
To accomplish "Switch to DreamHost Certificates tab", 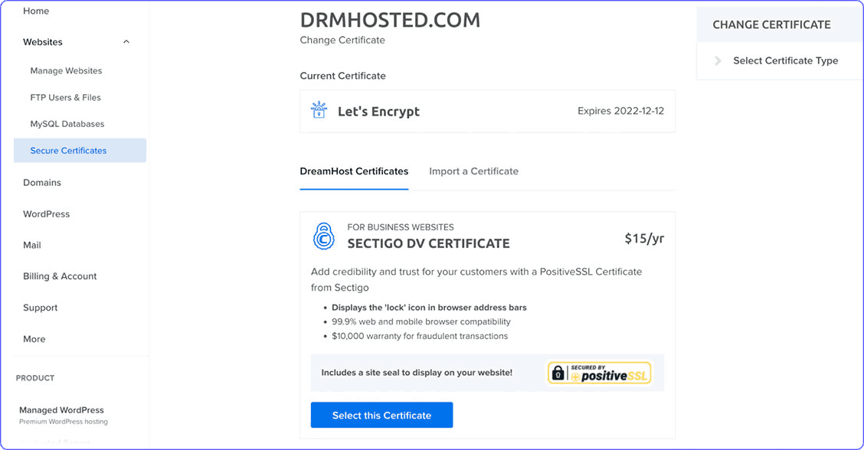I will click(x=354, y=171).
